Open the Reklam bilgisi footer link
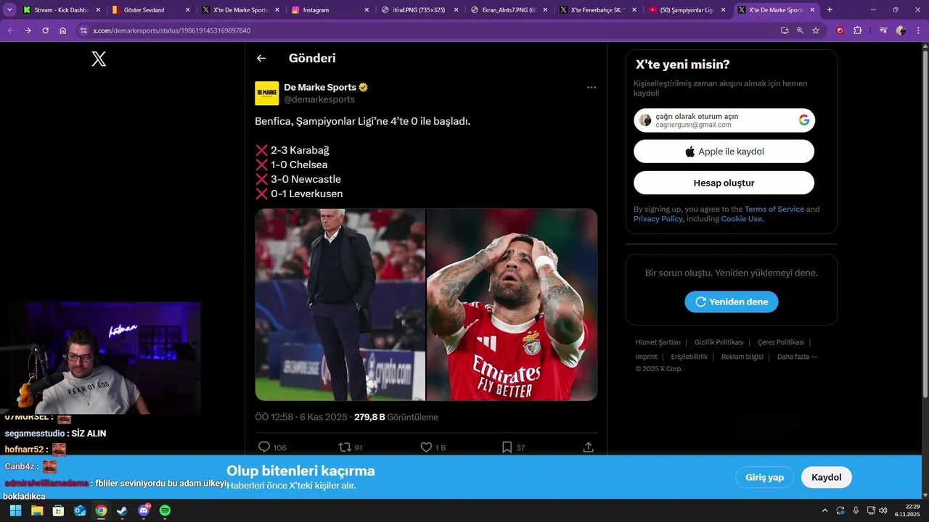This screenshot has width=929, height=522. pyautogui.click(x=742, y=357)
